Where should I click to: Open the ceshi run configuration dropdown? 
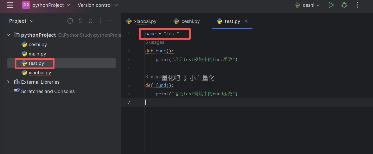307,5
